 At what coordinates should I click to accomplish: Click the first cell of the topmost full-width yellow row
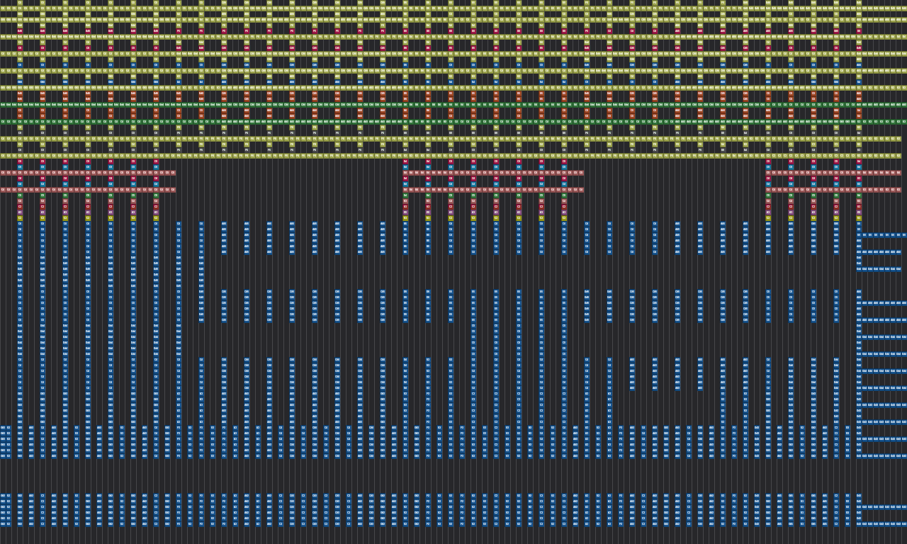[3, 8]
